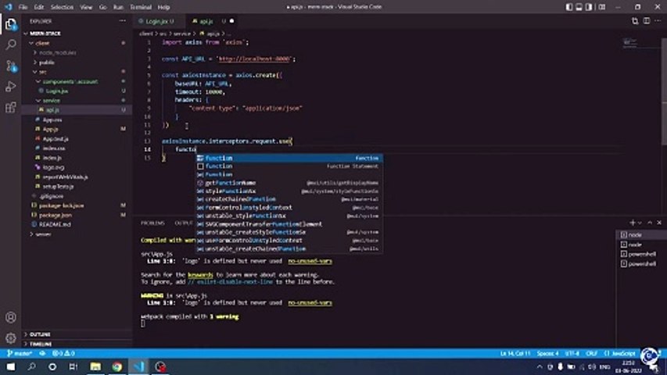The image size is (667, 375).
Task: Open the Source Control view
Action: point(11,66)
